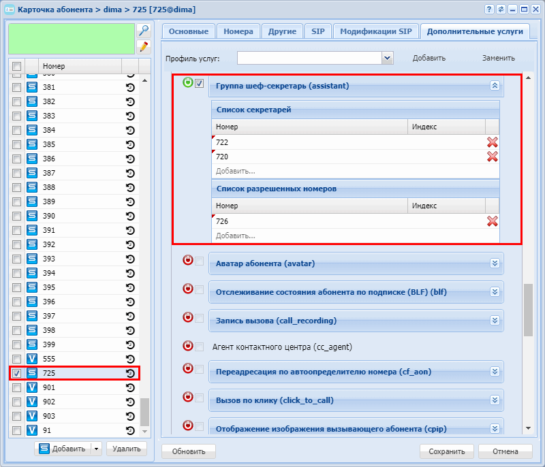Screen dimensions: 545x467
Task: Check the box for number 555
Action: tap(16, 359)
